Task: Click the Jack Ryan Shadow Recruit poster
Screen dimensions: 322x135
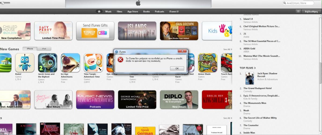Action: (x=250, y=78)
